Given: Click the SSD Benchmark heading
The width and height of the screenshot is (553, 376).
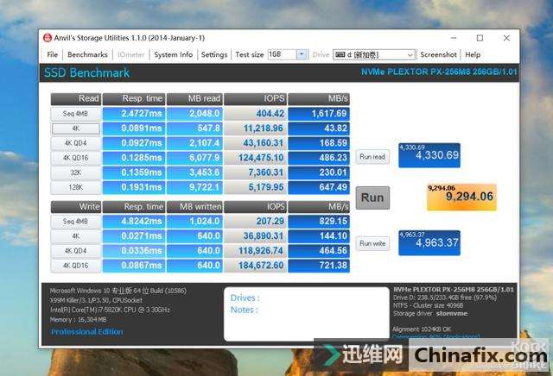Looking at the screenshot, I should click(x=86, y=73).
